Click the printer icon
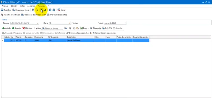Viewport: 212px width, 98px height. click(x=33, y=10)
